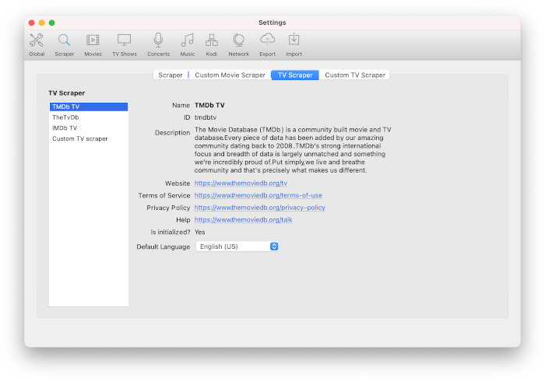Open the Default Language dropdown
The image size is (545, 381).
(237, 246)
